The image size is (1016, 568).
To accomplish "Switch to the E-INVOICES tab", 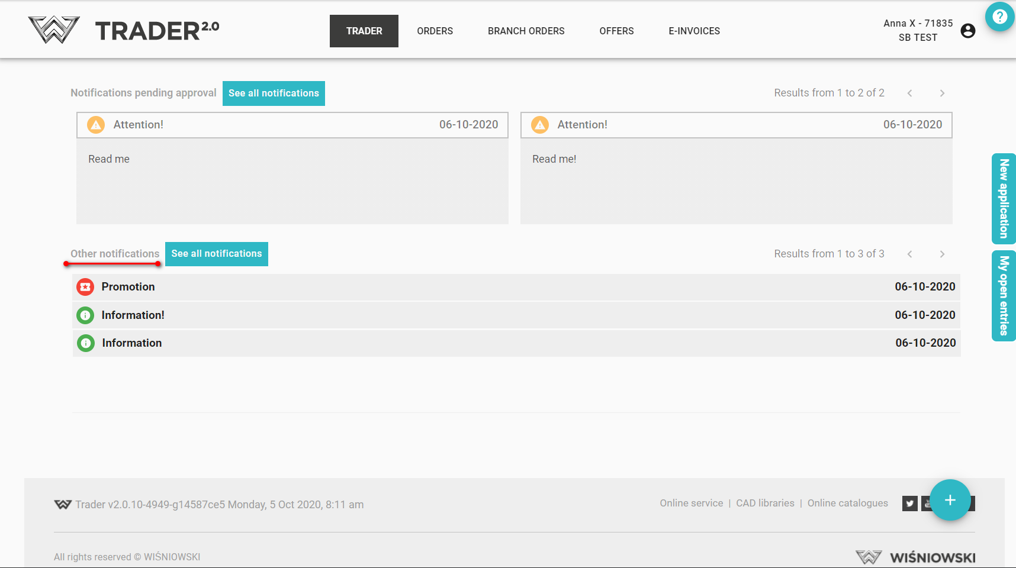I will click(694, 31).
